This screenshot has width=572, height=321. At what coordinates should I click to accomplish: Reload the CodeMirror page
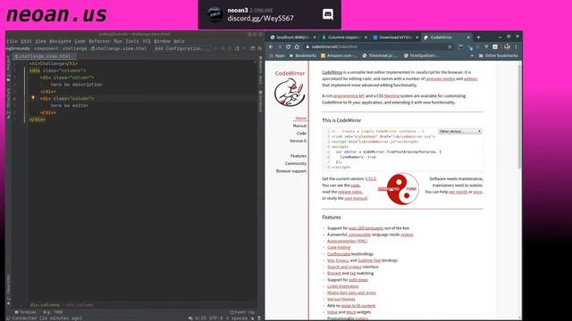coord(288,46)
